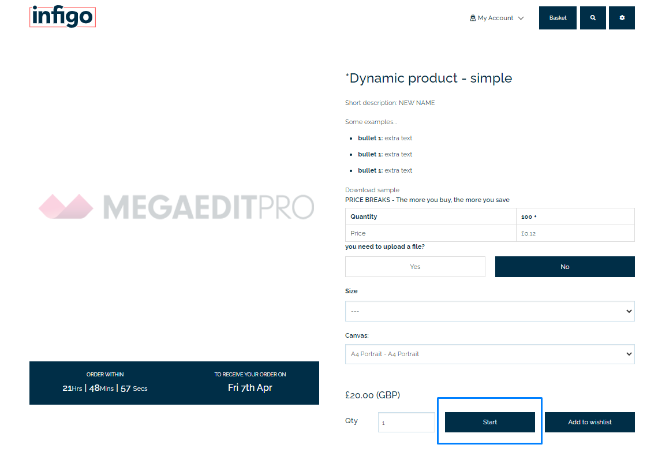Click the My Account user icon
The image size is (658, 452).
[x=473, y=18]
